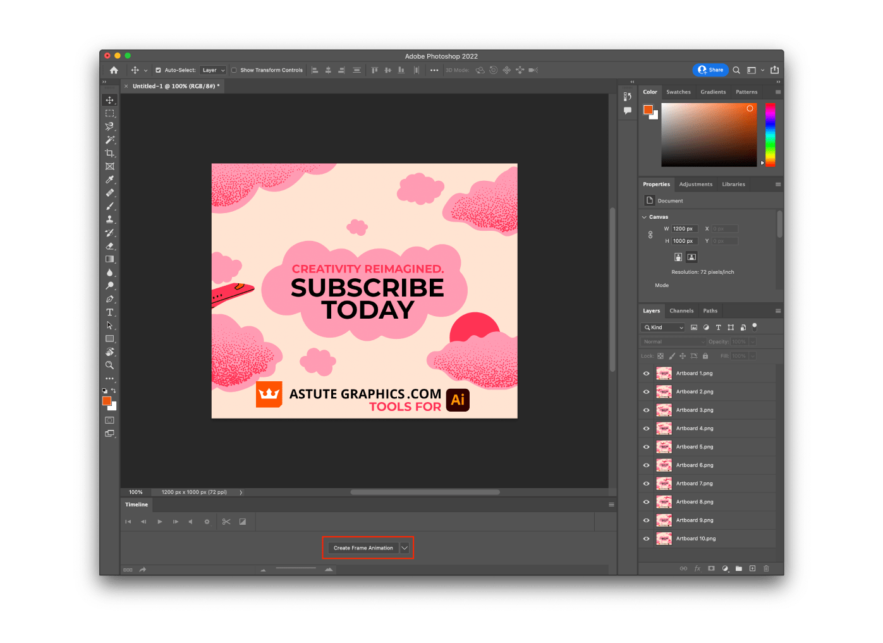Enable the Auto-Select checkbox
Screen dimensions: 883x643
[157, 70]
